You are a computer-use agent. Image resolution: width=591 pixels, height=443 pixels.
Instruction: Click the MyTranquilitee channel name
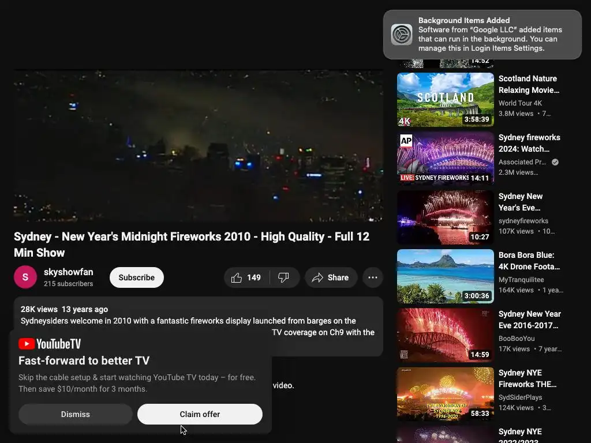(x=521, y=280)
